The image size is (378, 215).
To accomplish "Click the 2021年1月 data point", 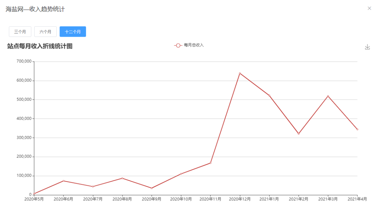I will point(269,95).
